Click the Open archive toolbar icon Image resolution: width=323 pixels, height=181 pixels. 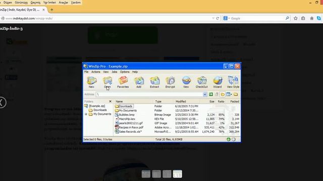point(107,82)
